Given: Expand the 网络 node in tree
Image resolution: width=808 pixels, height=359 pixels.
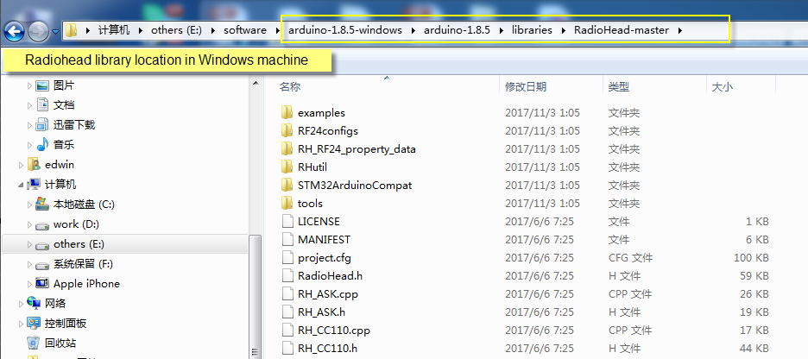Looking at the screenshot, I should click(x=21, y=304).
